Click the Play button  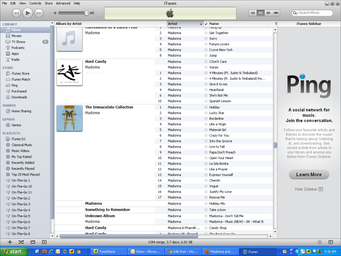28,13
